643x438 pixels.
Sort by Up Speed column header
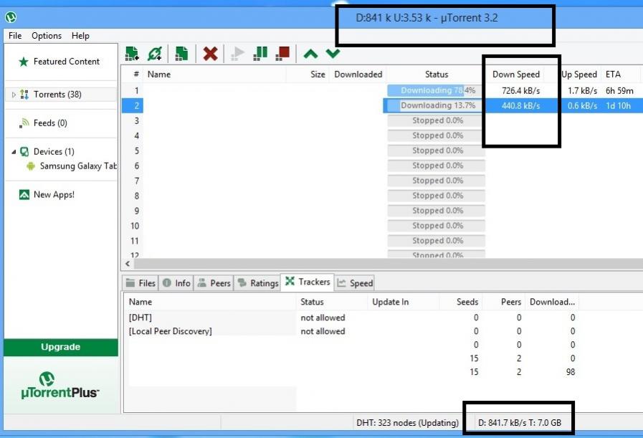coord(579,75)
